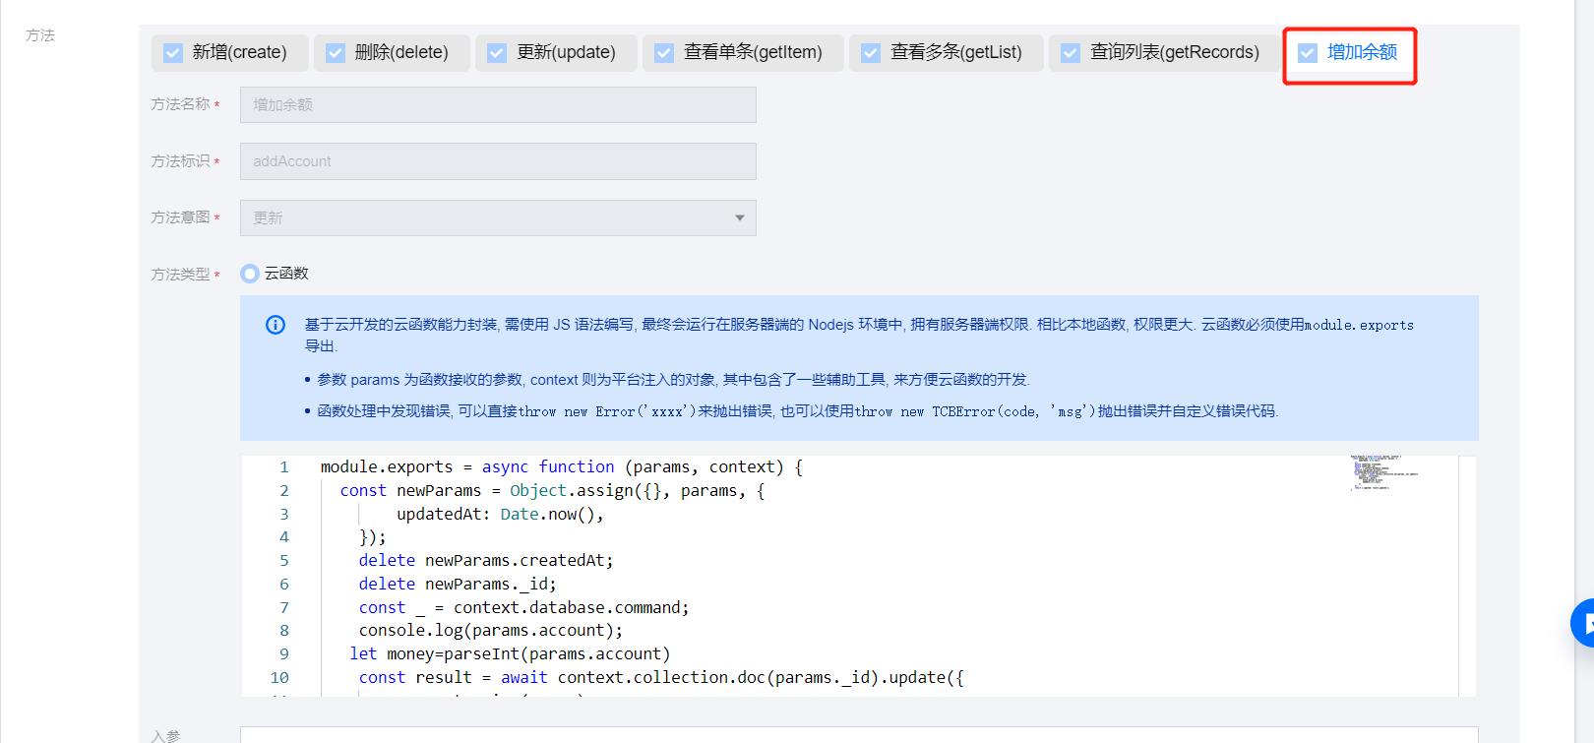Click the 方法意图 dropdown arrow
The height and width of the screenshot is (743, 1594).
(740, 218)
